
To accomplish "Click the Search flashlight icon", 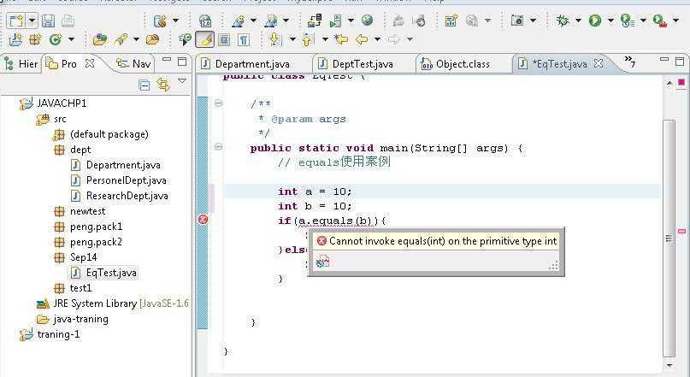I will 121,39.
